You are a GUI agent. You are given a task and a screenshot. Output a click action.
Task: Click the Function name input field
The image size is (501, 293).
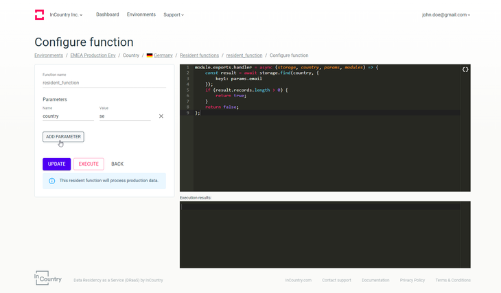click(104, 83)
